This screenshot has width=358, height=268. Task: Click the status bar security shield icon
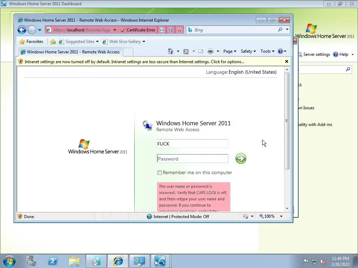20,216
